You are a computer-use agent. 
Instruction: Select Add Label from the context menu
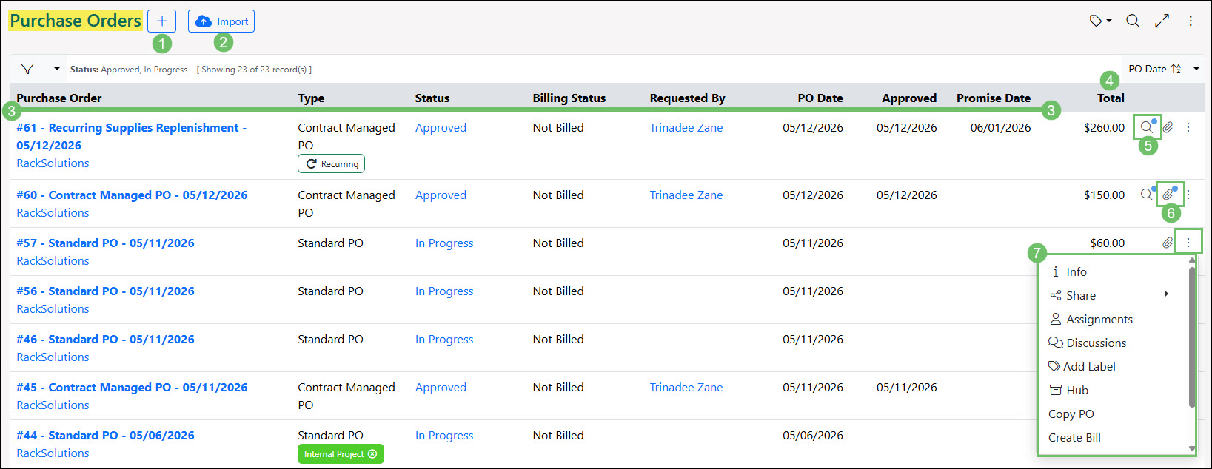coord(1082,366)
